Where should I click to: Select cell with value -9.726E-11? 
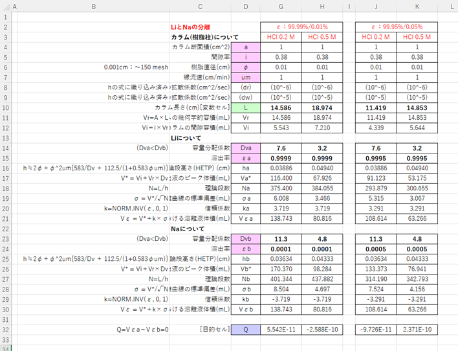376,330
